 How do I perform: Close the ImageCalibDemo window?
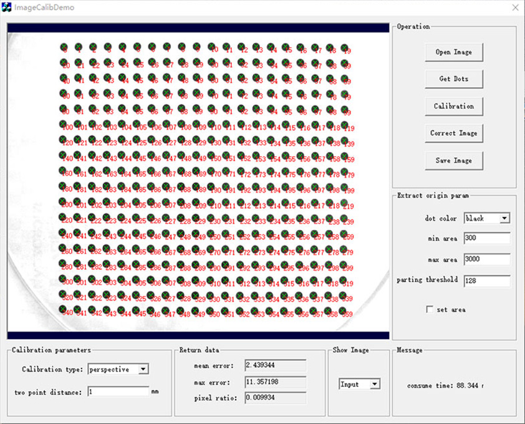[x=514, y=7]
